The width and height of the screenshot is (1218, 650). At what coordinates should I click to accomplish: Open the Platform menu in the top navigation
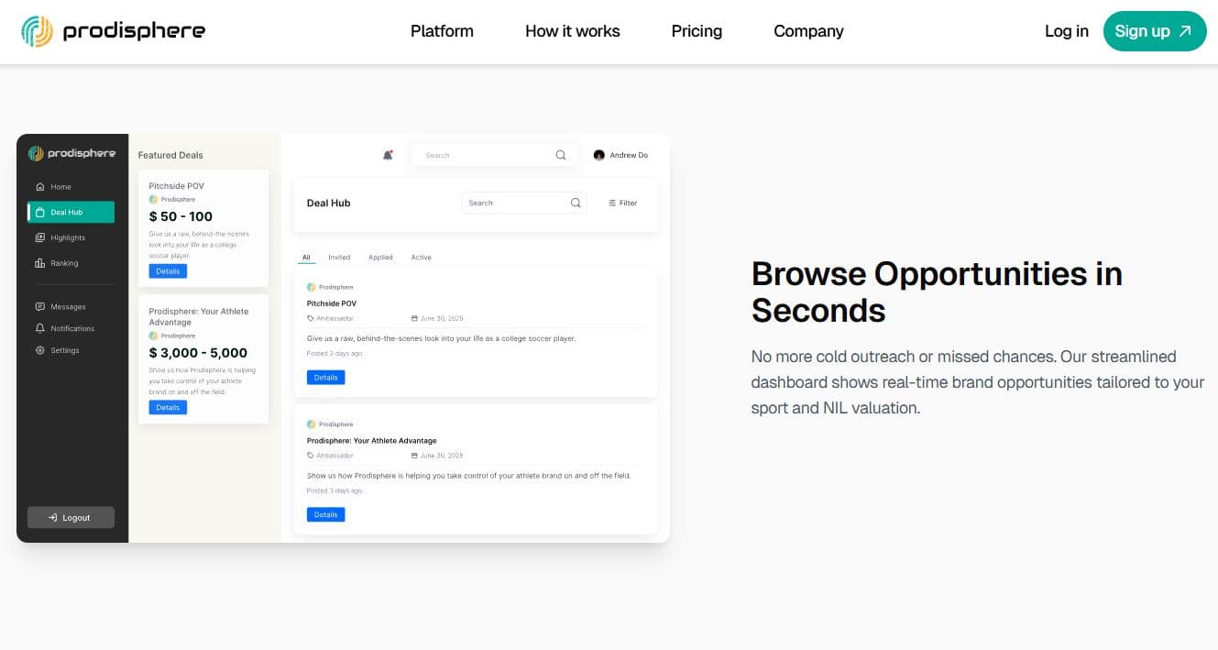pyautogui.click(x=442, y=31)
